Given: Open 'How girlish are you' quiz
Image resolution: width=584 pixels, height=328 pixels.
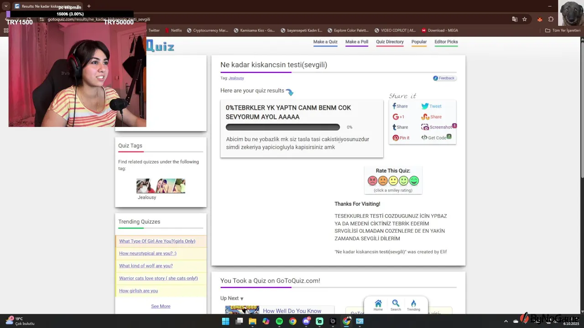Looking at the screenshot, I should 138,291.
